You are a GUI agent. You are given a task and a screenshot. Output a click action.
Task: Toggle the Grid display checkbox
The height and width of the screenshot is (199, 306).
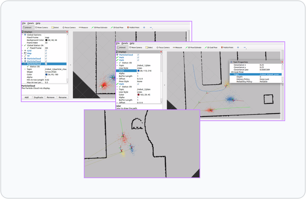46,50
